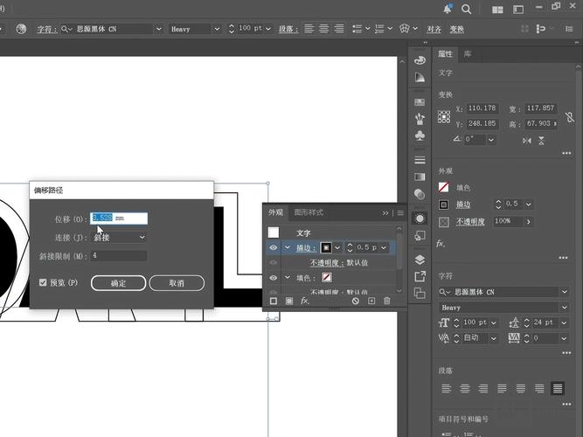This screenshot has height=437, width=583.
Task: Open the Symbols panel club icon
Action: [420, 137]
